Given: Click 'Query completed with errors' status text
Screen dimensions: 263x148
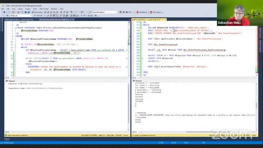Looking at the screenshot, I should (x=145, y=135).
